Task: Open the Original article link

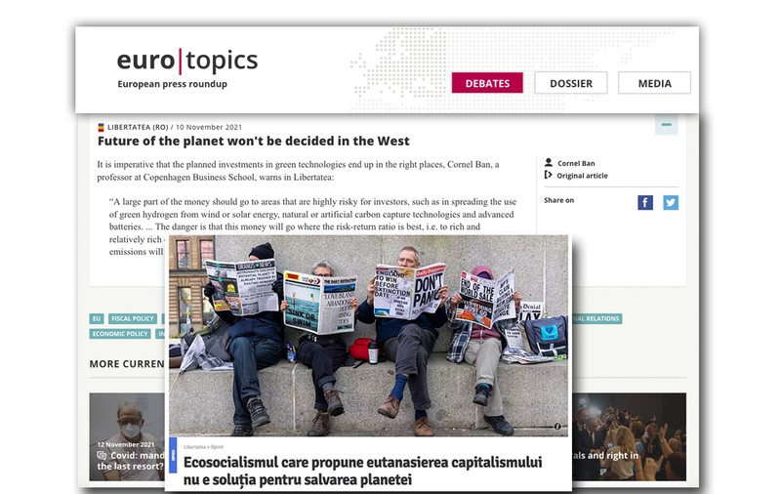Action: click(x=582, y=176)
